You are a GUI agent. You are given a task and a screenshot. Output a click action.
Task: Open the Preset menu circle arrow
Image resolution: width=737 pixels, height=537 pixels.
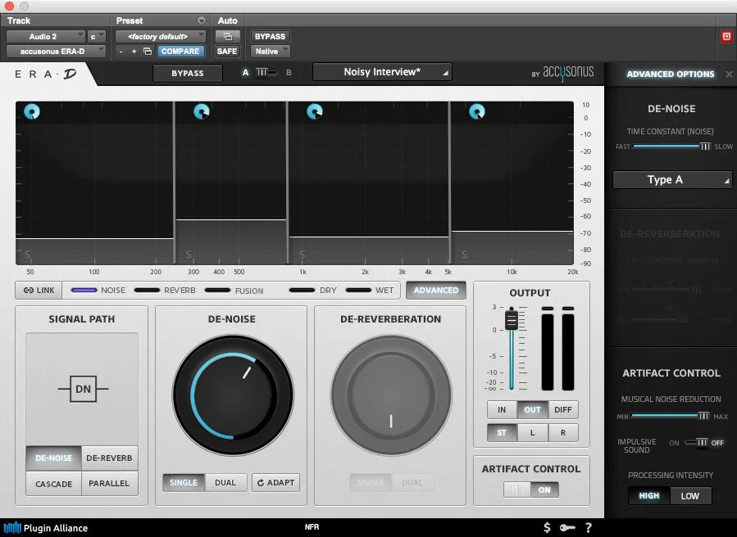[x=201, y=20]
